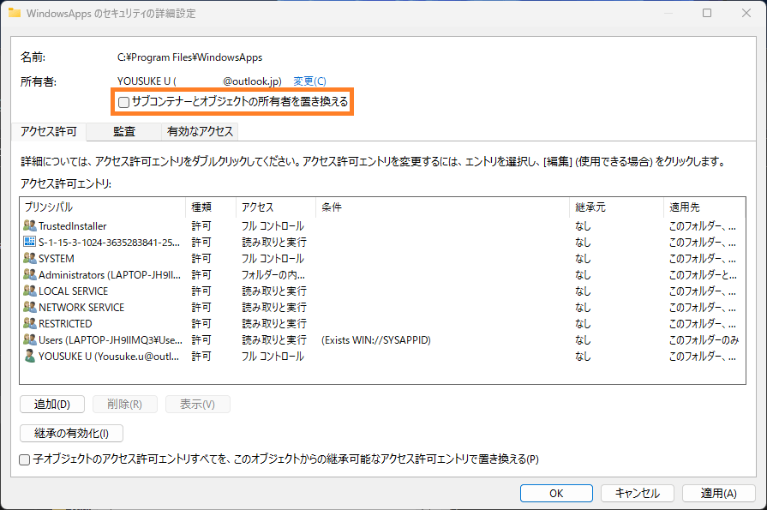The height and width of the screenshot is (510, 767).
Task: Close the security settings window
Action: 746,13
